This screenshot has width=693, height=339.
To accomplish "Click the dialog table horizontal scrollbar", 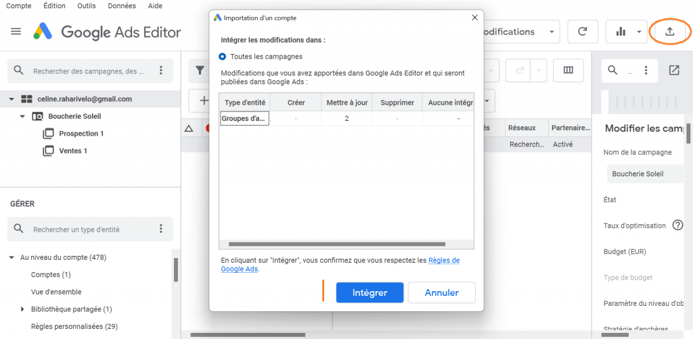I will (x=337, y=244).
